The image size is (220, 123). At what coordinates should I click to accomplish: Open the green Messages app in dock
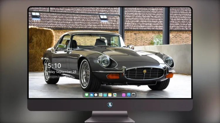[x=87, y=95]
